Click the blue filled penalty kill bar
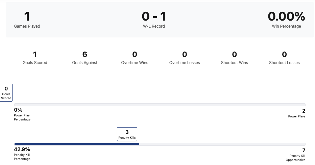Screen dimensions: 315x165 click(77, 144)
